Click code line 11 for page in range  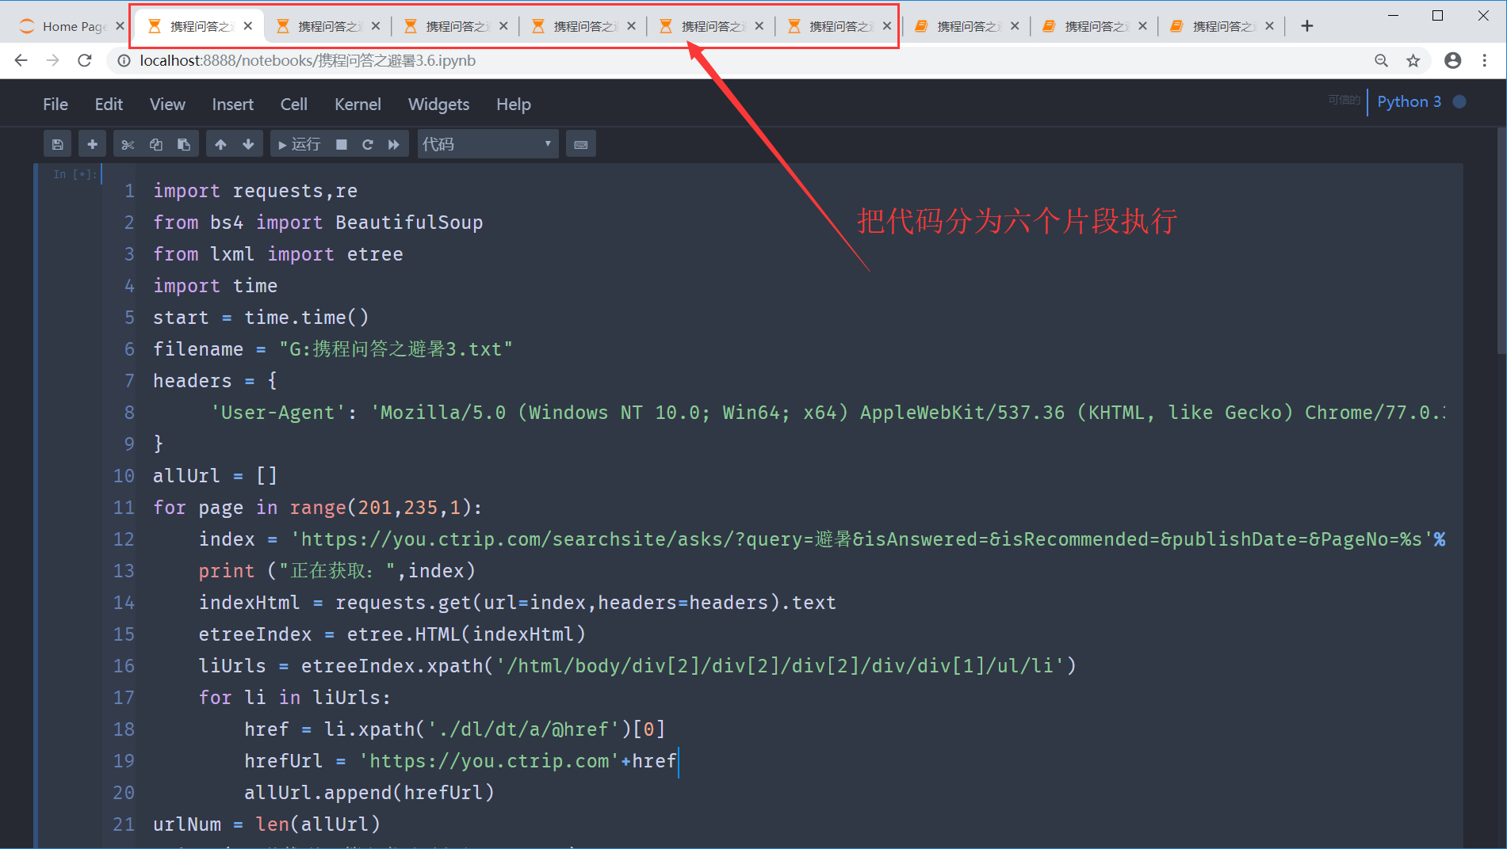[x=317, y=508]
